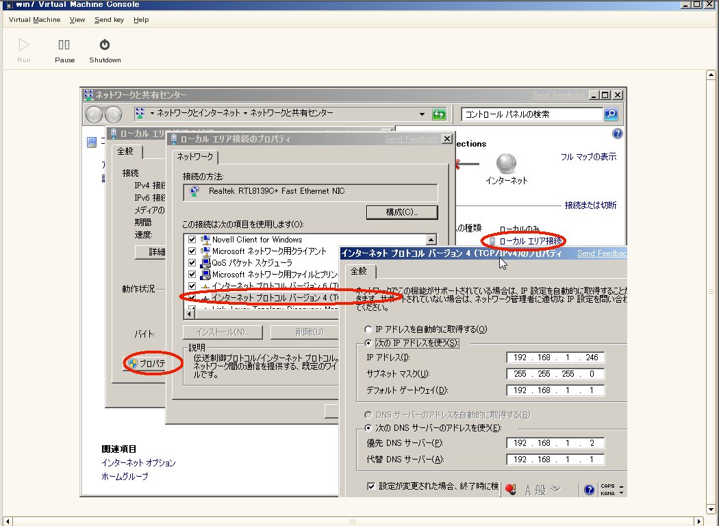
Task: Open the IME language bar options arrow
Action: point(621,493)
